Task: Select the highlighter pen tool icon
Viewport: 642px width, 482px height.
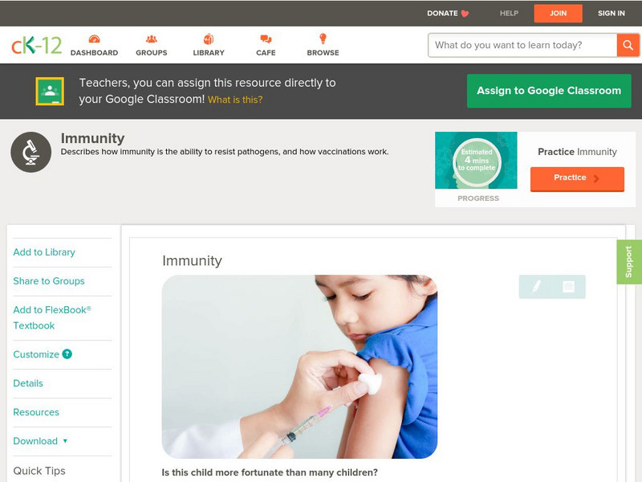Action: click(536, 286)
